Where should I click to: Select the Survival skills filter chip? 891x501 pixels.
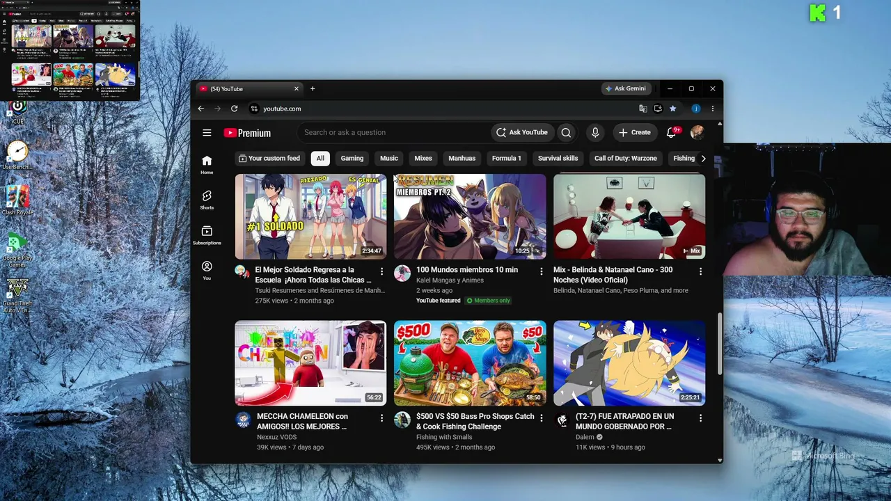tap(558, 159)
